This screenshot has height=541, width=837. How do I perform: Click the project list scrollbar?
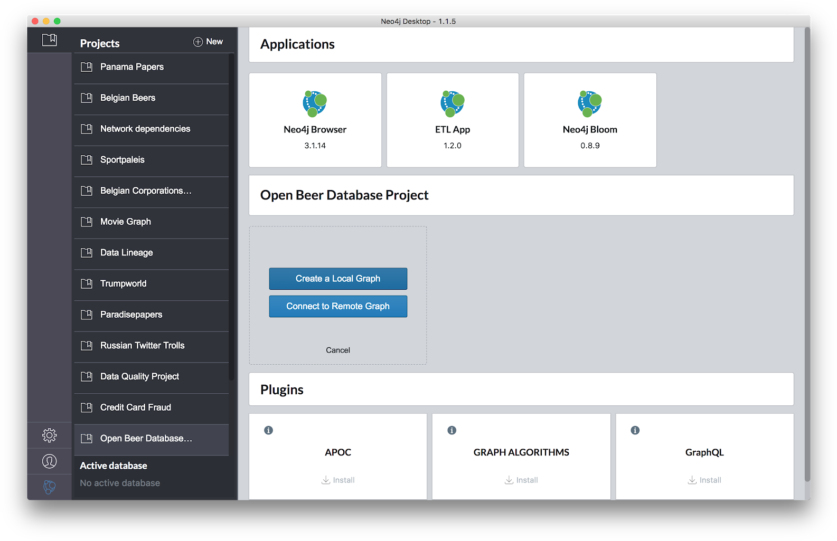pos(231,217)
